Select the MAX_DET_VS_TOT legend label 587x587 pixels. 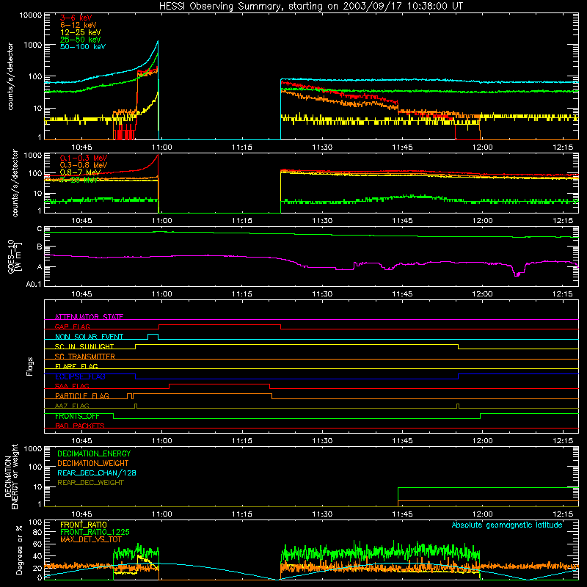91,539
